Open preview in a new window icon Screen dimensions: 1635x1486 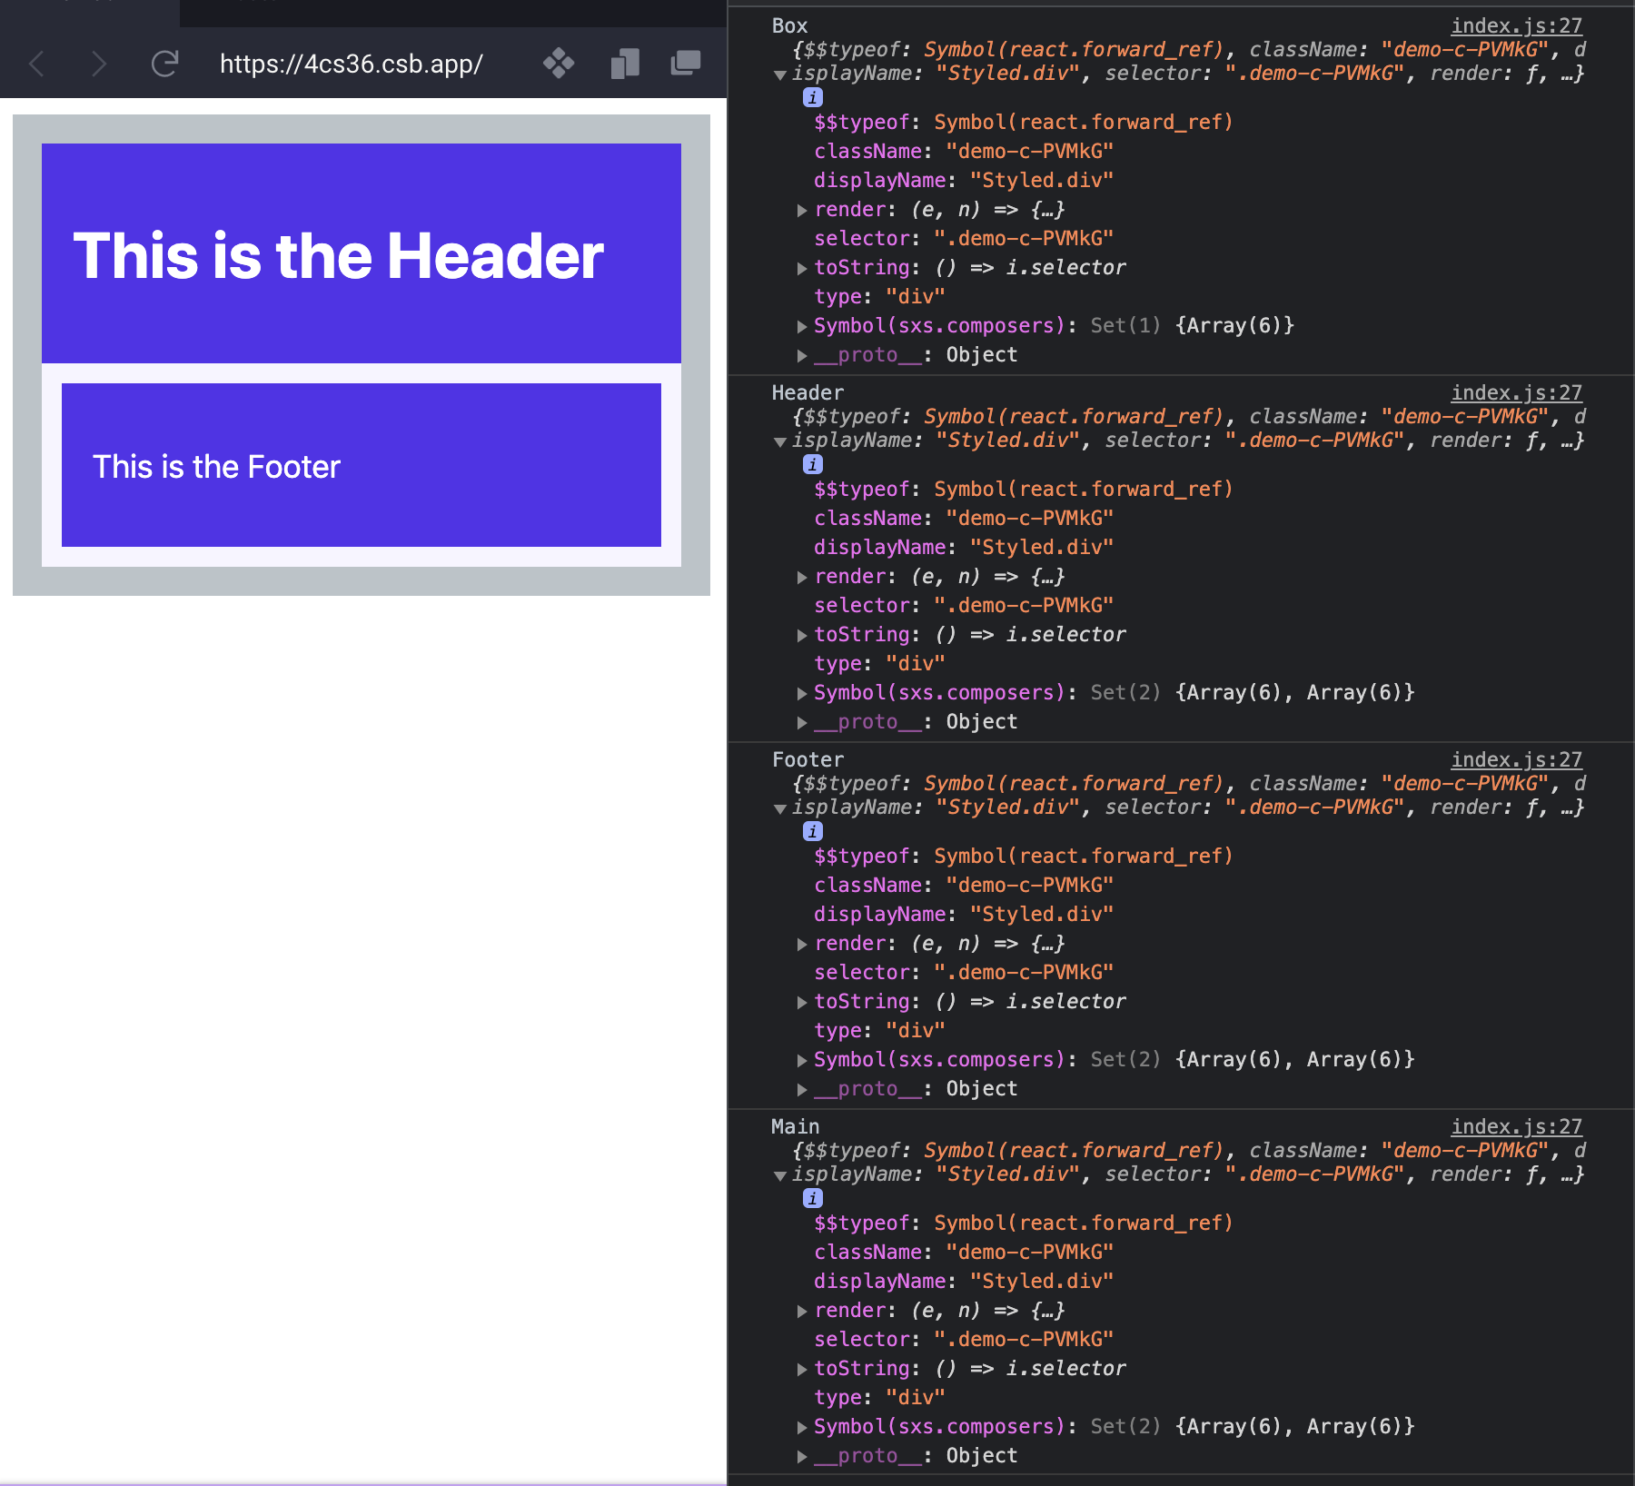pyautogui.click(x=684, y=63)
